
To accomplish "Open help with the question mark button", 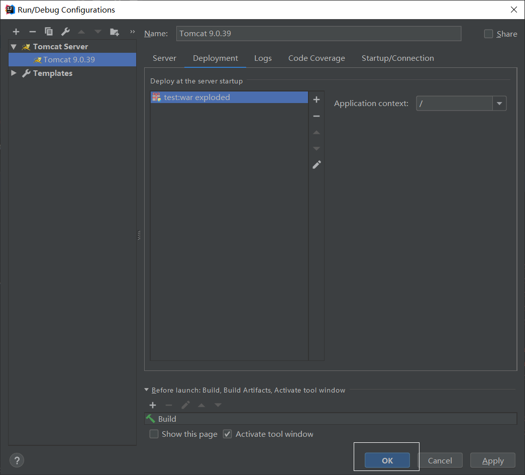I will coord(17,460).
